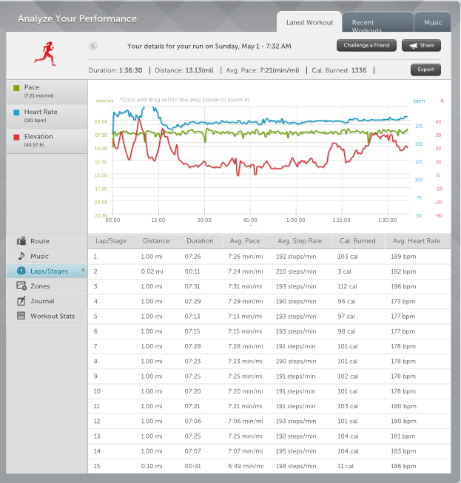Screen dimensions: 461x483
Task: Toggle the blue Heart Rate series swatch
Action: pyautogui.click(x=16, y=112)
